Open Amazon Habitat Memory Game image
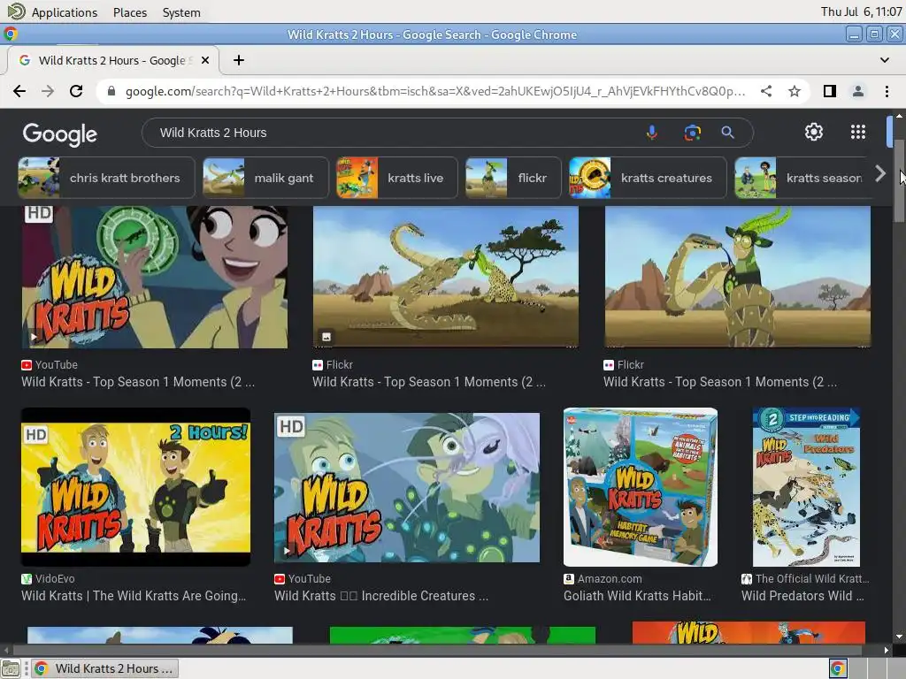Viewport: 906px width, 679px height. (641, 487)
